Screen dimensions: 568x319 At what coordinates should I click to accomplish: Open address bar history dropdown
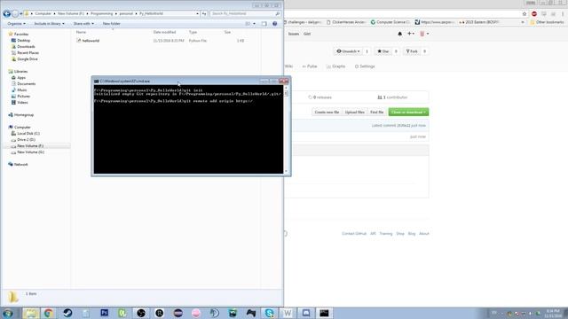pyautogui.click(x=197, y=14)
